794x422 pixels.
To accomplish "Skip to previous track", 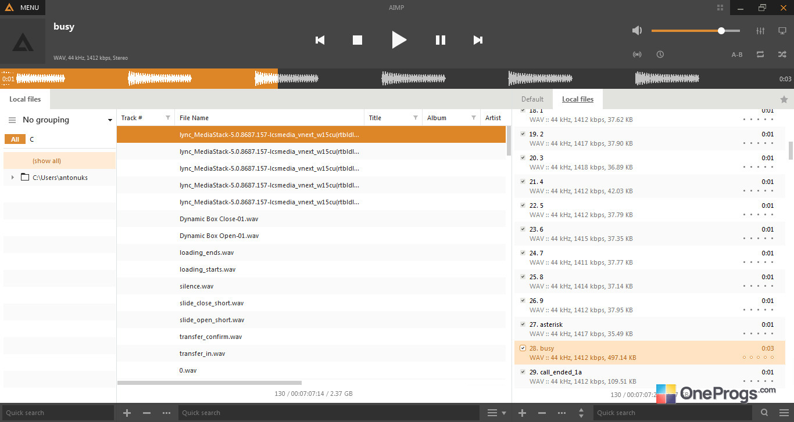I will [320, 40].
